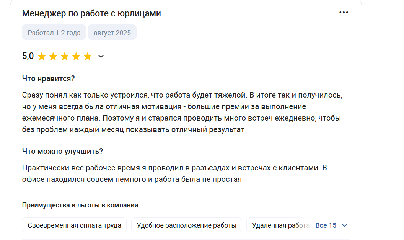
Task: Click 'Удаленная работа' benefit chip
Action: point(280,225)
